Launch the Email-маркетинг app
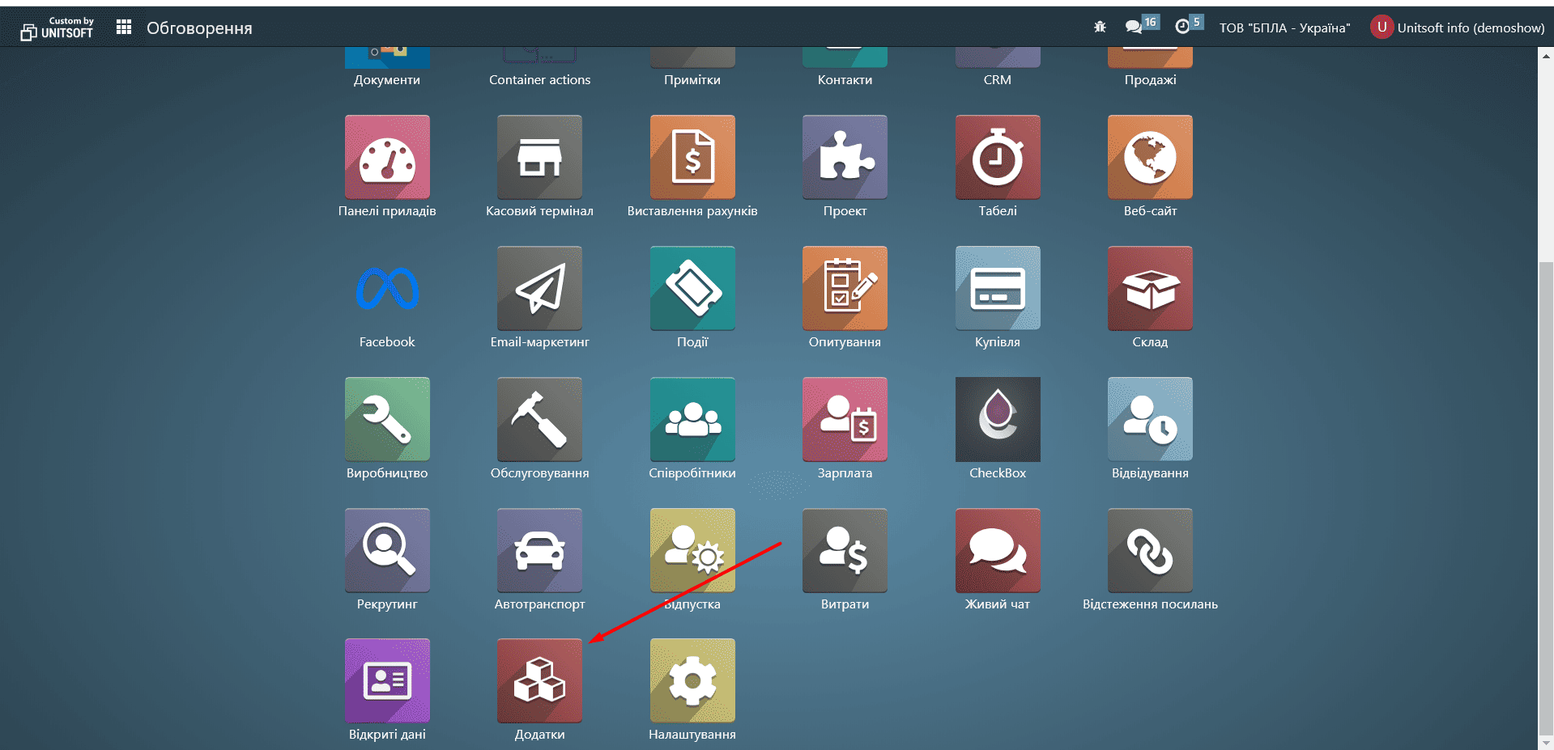This screenshot has height=750, width=1554. (539, 288)
